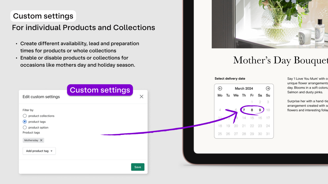
Task: Save the custom settings
Action: (138, 167)
